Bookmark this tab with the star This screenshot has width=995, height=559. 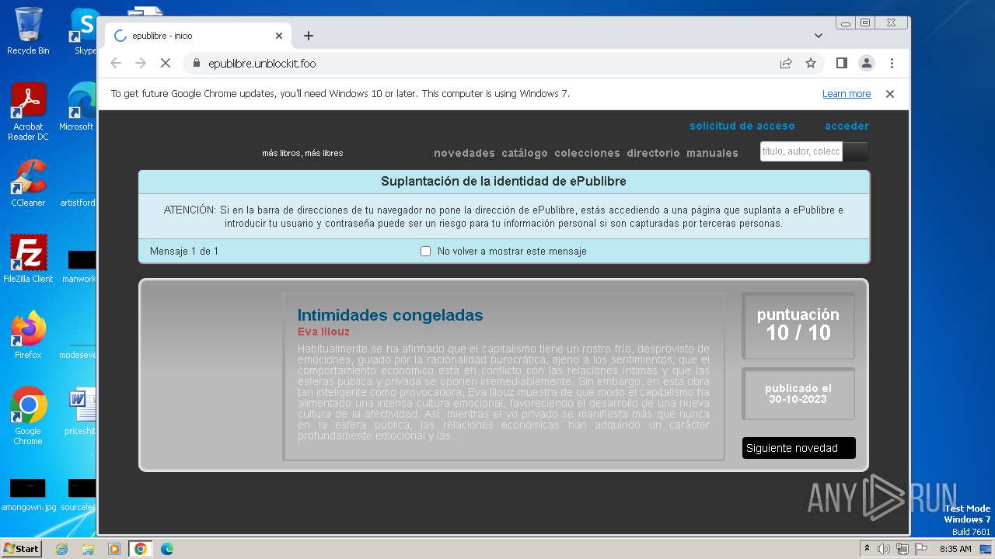coord(811,63)
